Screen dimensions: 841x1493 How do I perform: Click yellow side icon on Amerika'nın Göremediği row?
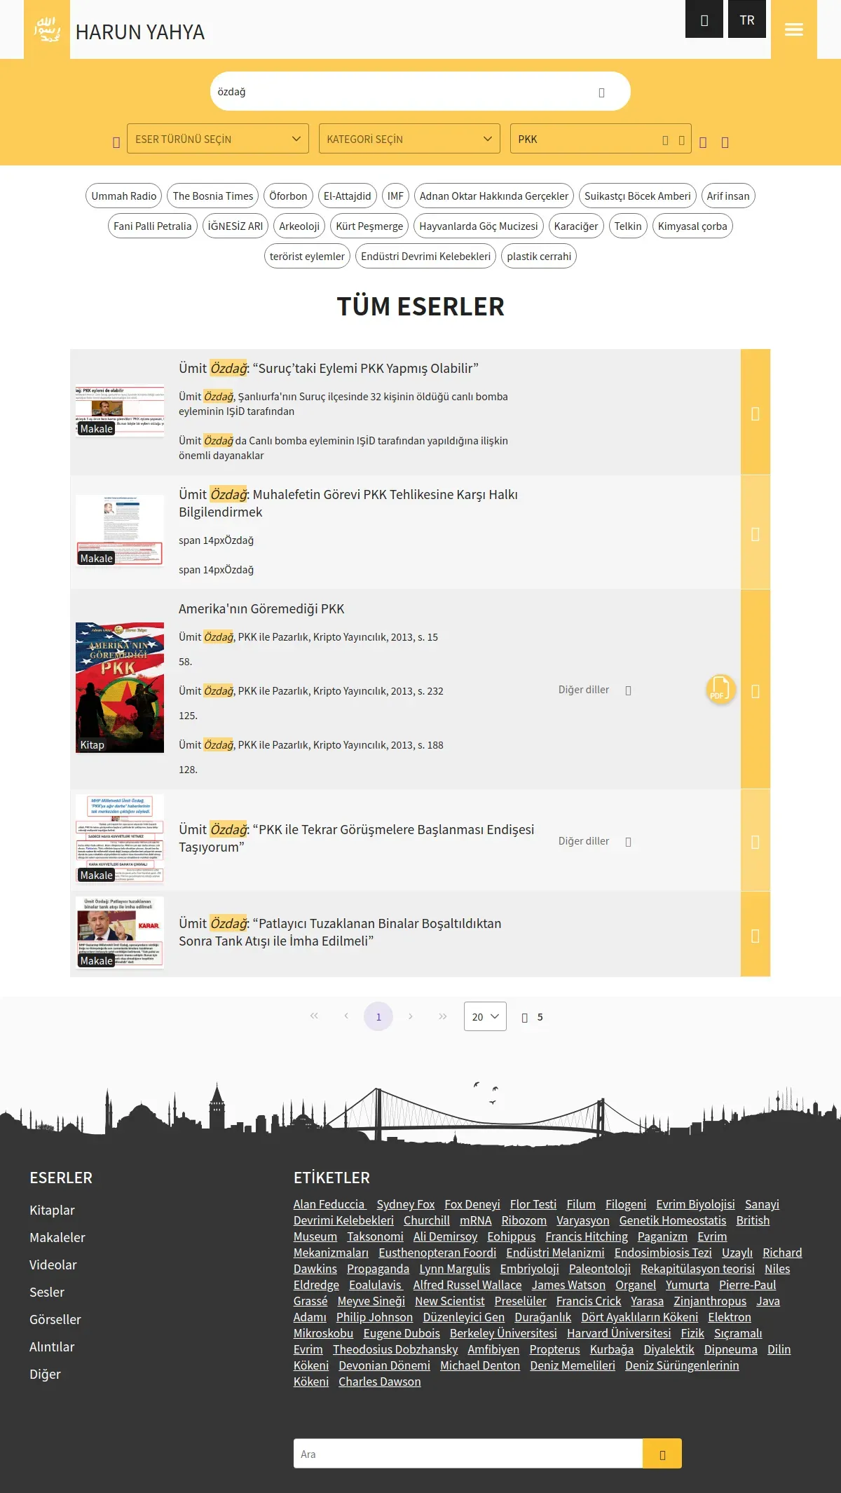[x=755, y=690]
